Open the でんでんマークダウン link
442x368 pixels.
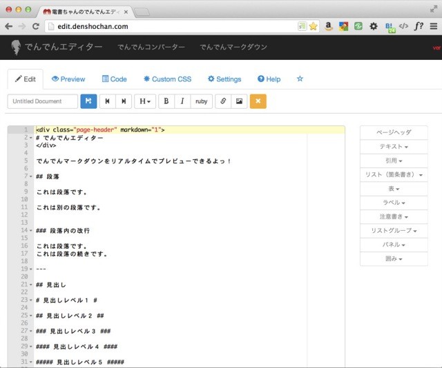click(233, 47)
